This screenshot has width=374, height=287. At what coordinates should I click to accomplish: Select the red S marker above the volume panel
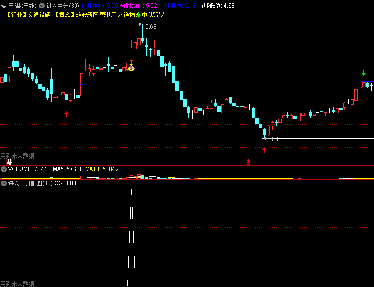[249, 162]
